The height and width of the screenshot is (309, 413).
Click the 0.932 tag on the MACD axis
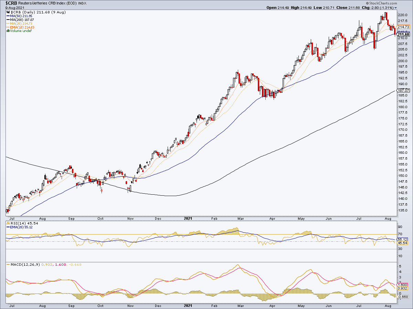click(402, 288)
